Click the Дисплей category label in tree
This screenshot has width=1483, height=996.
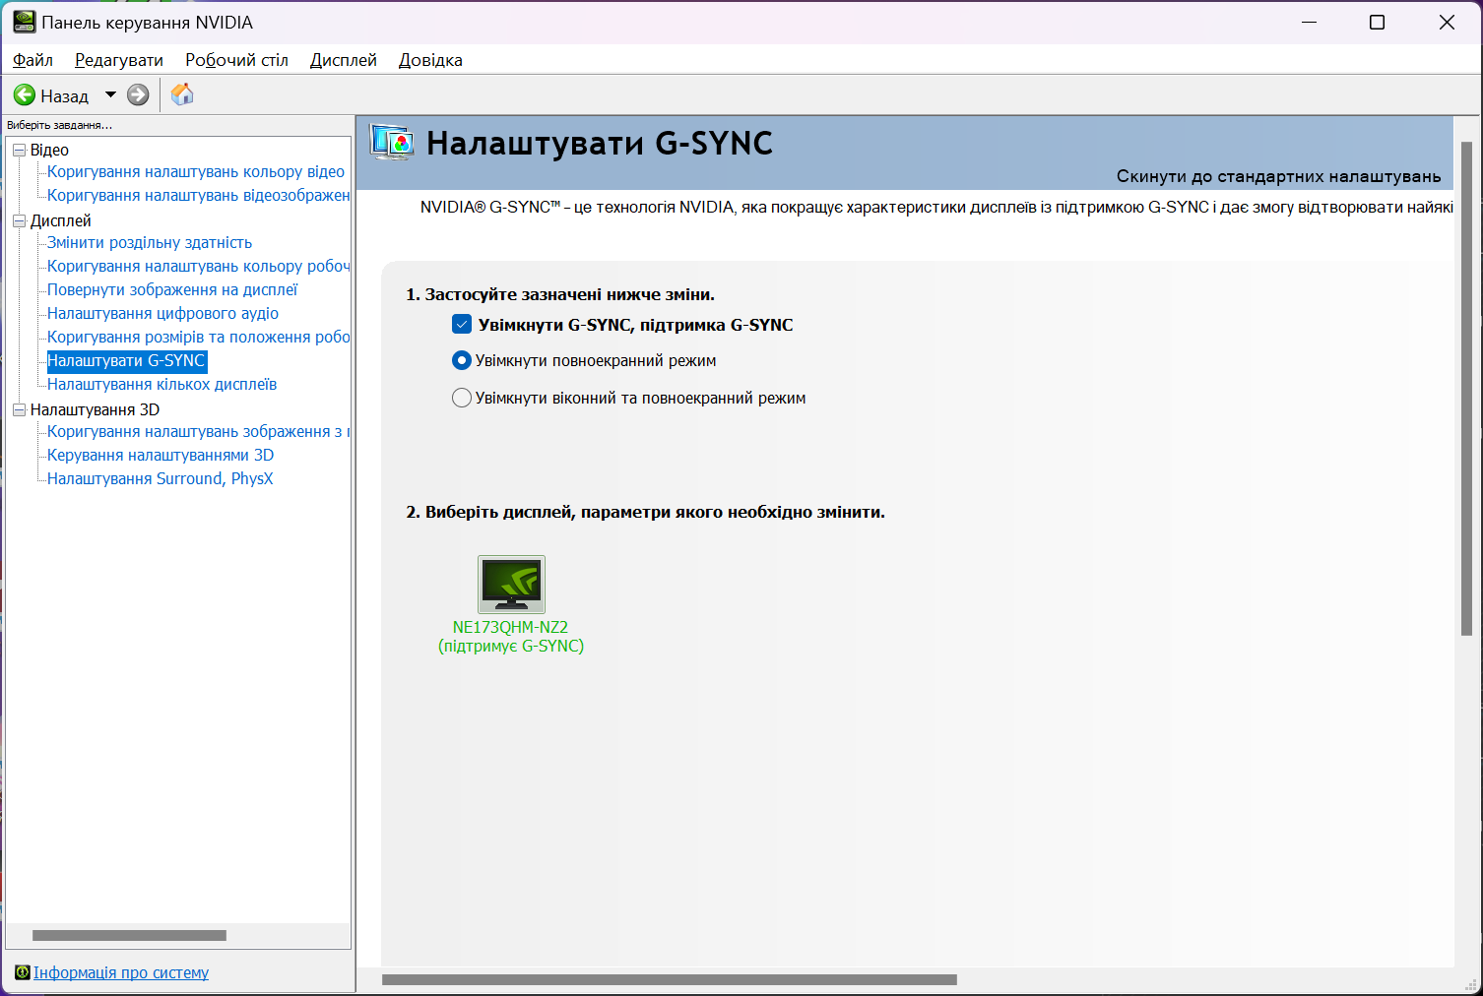(61, 220)
